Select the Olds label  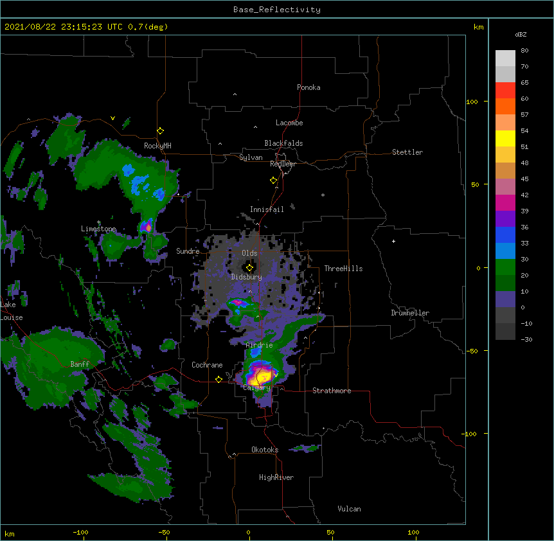click(249, 253)
